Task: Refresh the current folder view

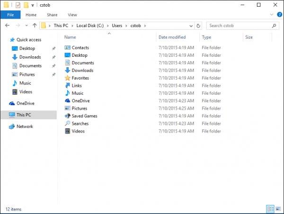Action: pyautogui.click(x=198, y=26)
